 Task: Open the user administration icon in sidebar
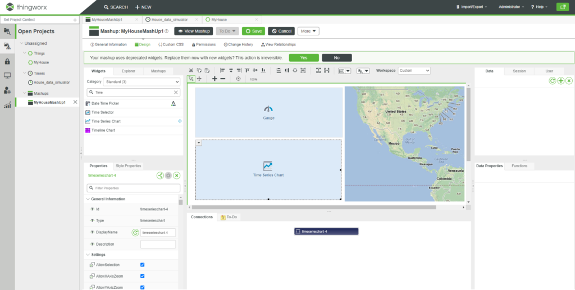pyautogui.click(x=7, y=90)
